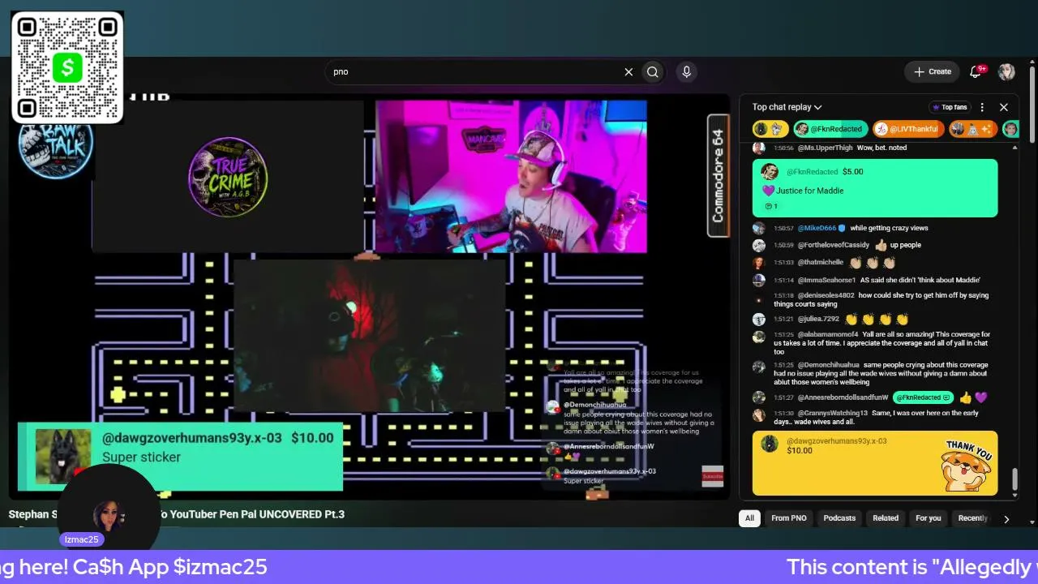The image size is (1038, 584).
Task: Click the "Justice for Maddie" Super Chat message
Action: [x=809, y=191]
